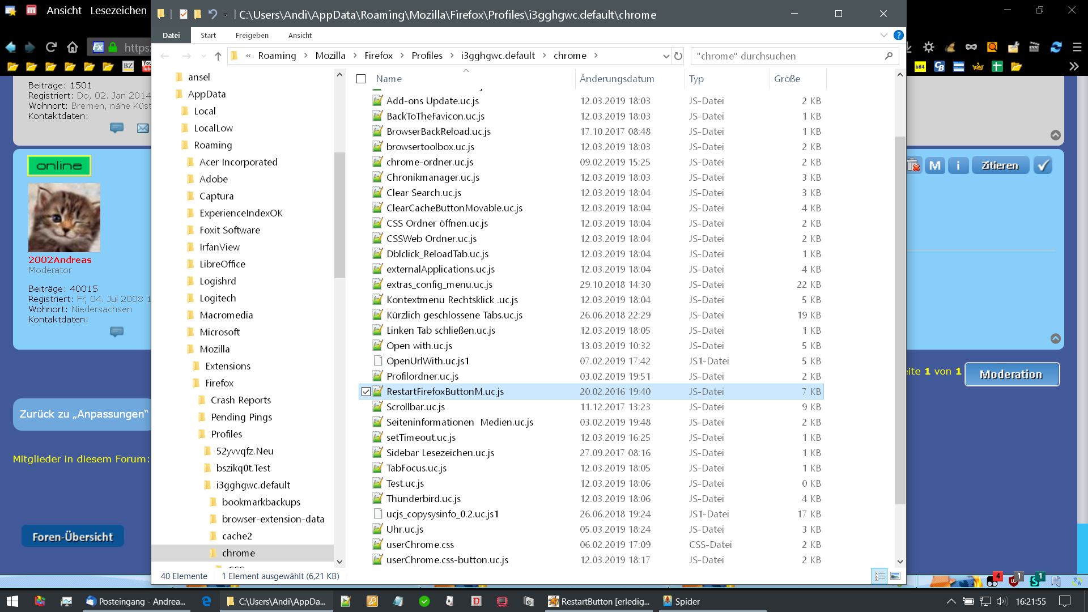Refresh the chrome folder view
The width and height of the screenshot is (1088, 612).
coord(678,56)
